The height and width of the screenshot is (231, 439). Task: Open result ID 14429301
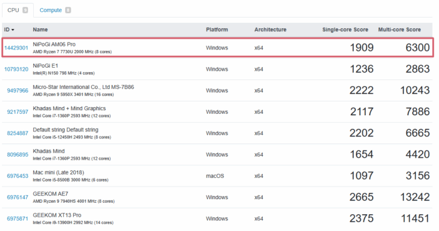16,48
